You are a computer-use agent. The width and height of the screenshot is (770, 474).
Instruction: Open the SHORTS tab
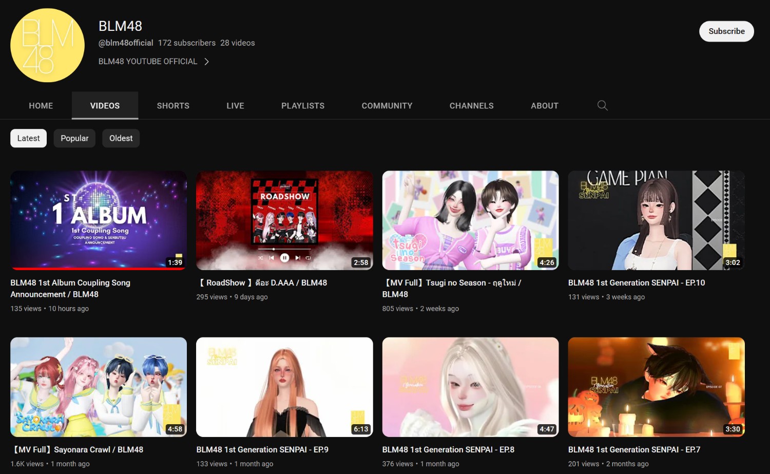click(x=173, y=106)
